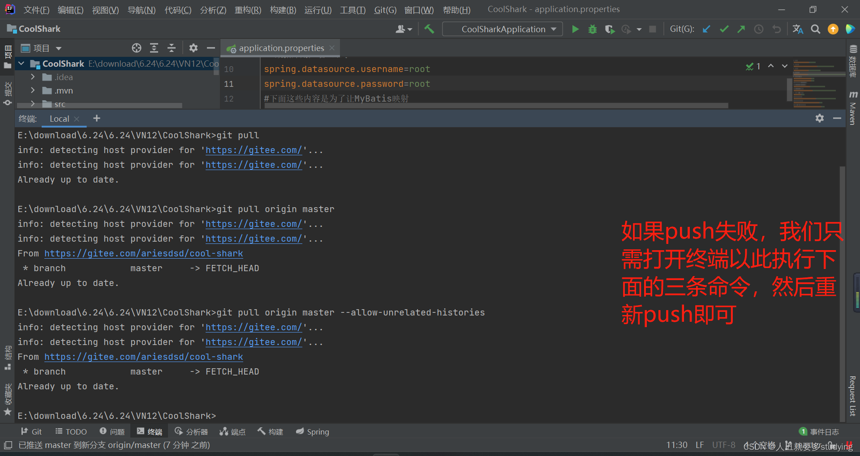This screenshot has height=456, width=860.
Task: Open project panel gear settings
Action: [x=193, y=48]
